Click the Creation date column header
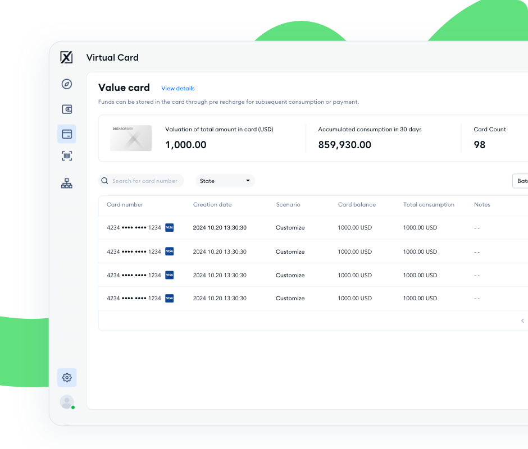528x449 pixels. pos(212,205)
